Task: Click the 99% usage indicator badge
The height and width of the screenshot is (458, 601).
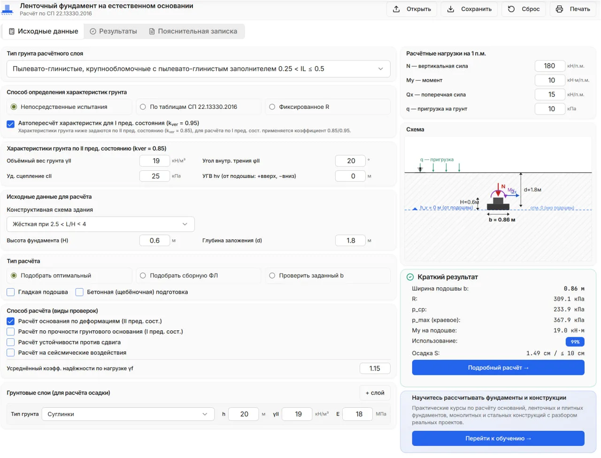Action: pos(575,342)
